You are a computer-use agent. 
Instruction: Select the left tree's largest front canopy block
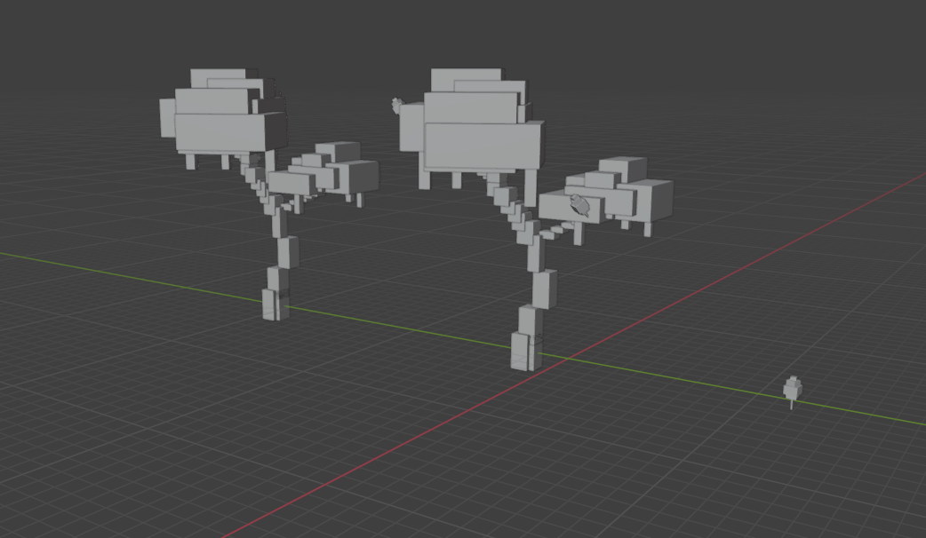tap(228, 131)
